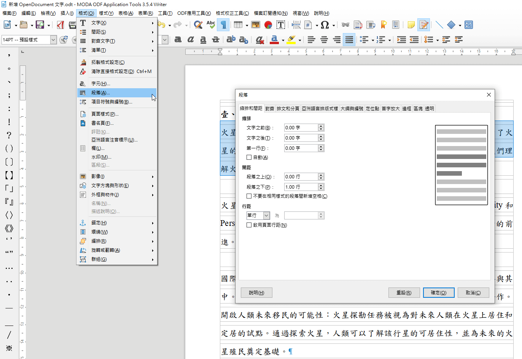This screenshot has height=359, width=522.
Task: Click the yellow highlight color swatch
Action: coord(291,40)
